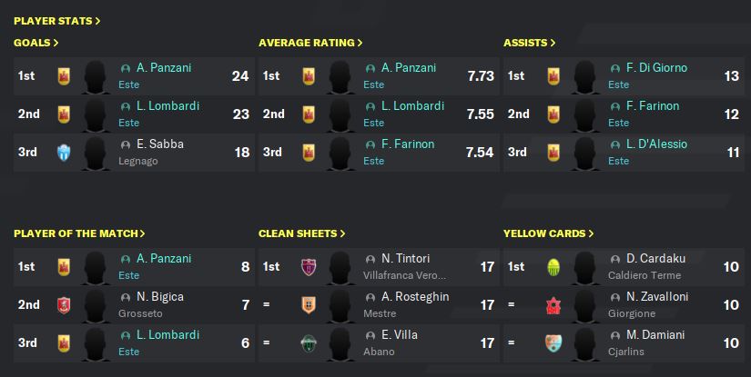Open the Assists leaderboard heading
Screen dimensions: 751x377
click(x=529, y=43)
